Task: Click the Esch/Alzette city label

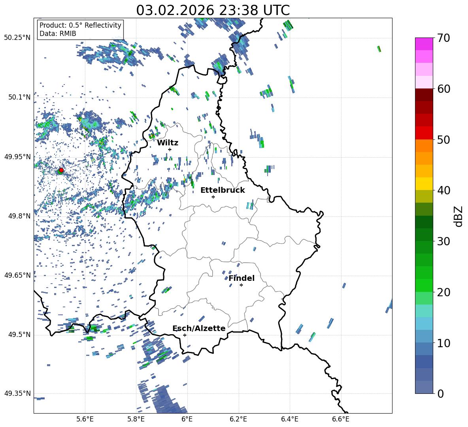Action: point(199,328)
